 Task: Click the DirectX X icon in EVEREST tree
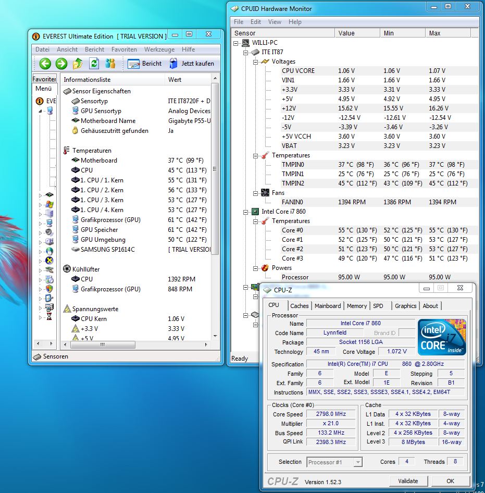pos(49,261)
